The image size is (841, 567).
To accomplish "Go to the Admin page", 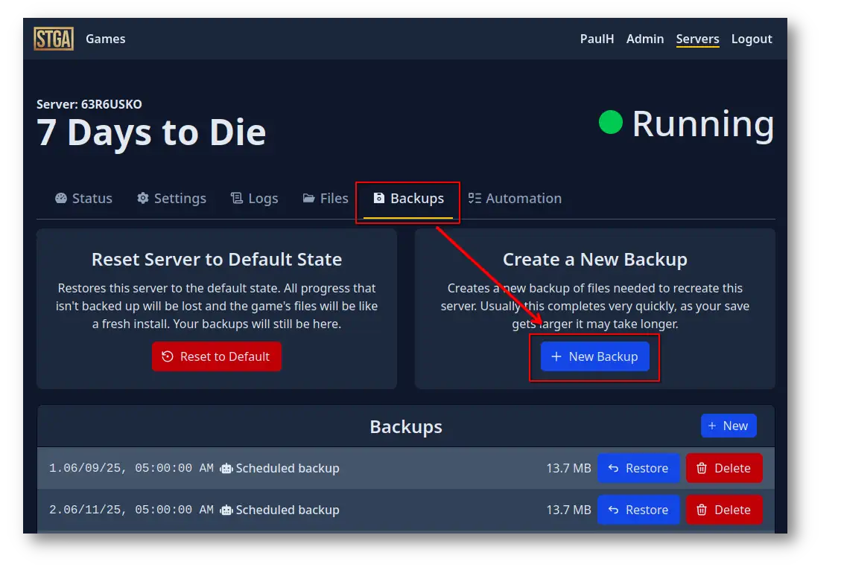I will tap(644, 39).
